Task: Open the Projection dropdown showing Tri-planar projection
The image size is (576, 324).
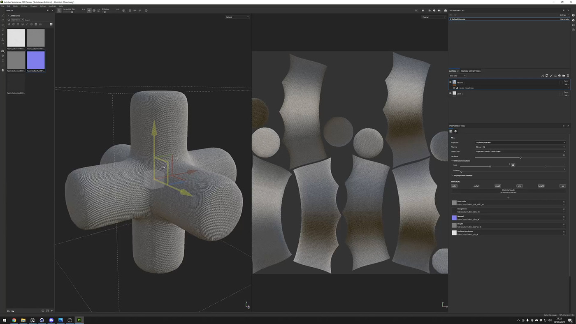Action: point(520,143)
